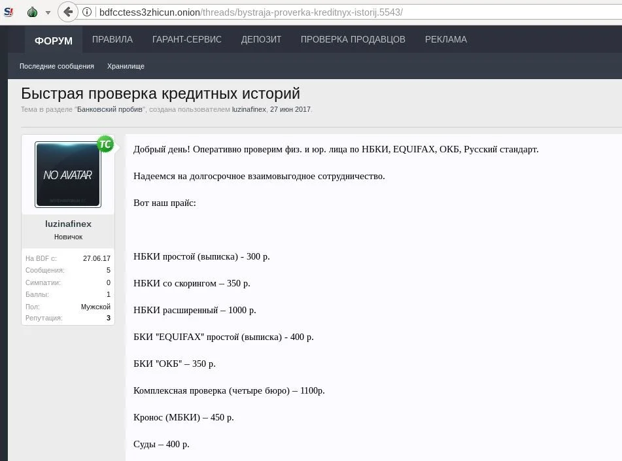Click the БКИ ОКБ – 350 р. line

tap(175, 364)
